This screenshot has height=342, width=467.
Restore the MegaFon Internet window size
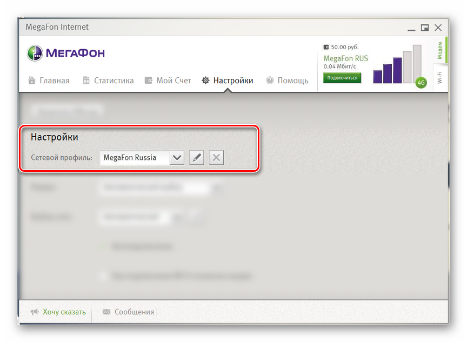[425, 28]
